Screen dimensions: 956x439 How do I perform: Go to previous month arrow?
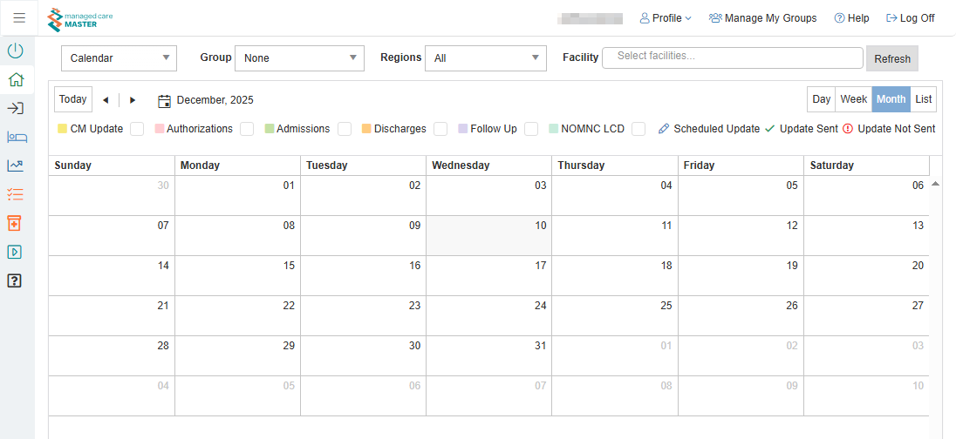point(106,100)
